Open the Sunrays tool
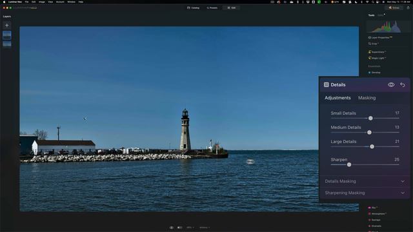This screenshot has width=413, height=232. pos(374,220)
